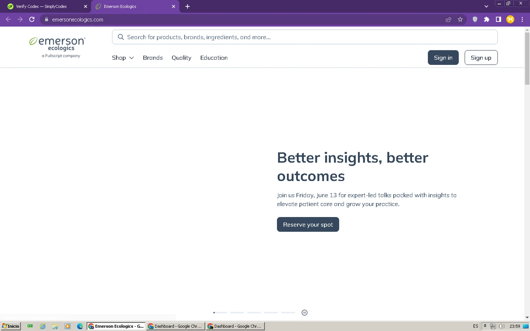Click the search magnifier icon
This screenshot has width=530, height=331.
pyautogui.click(x=121, y=37)
